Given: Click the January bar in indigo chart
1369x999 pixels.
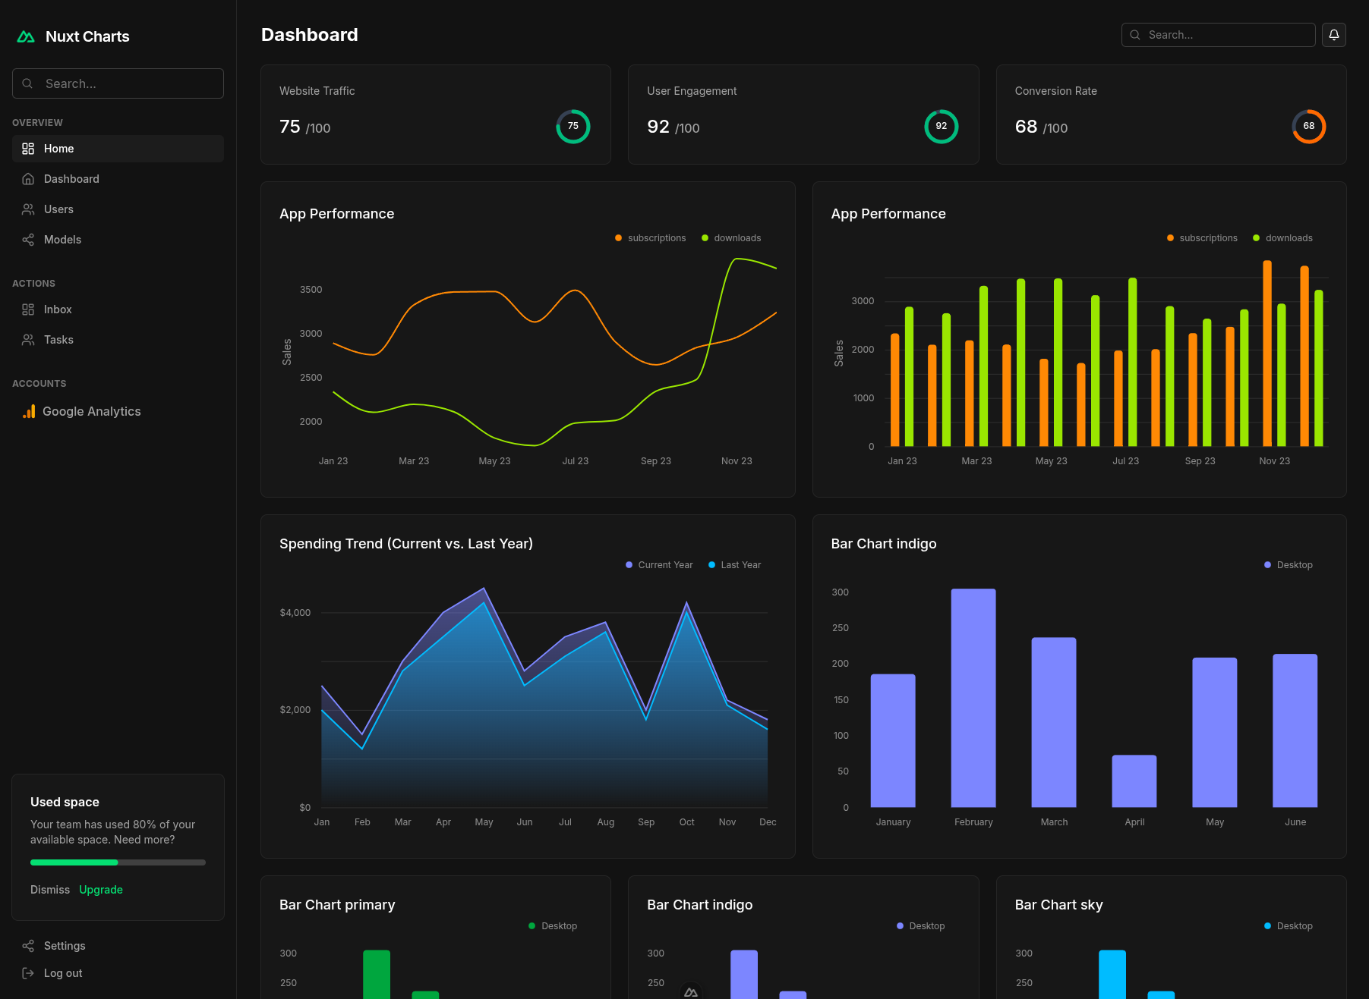Looking at the screenshot, I should (893, 740).
